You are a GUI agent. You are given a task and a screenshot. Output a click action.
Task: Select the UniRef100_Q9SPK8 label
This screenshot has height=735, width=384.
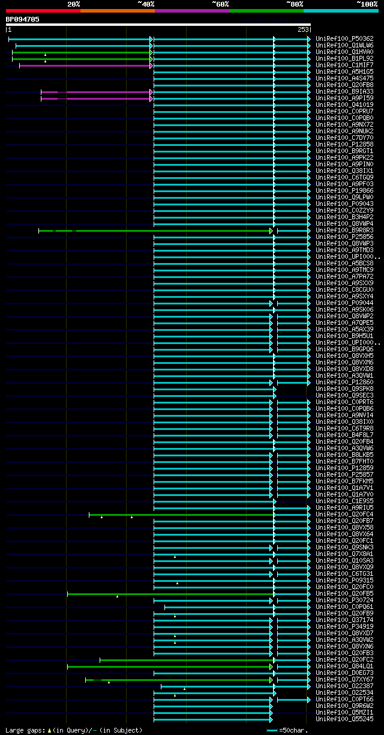tap(344, 389)
